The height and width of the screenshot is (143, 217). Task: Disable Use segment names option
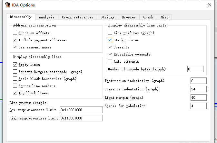click(x=15, y=47)
